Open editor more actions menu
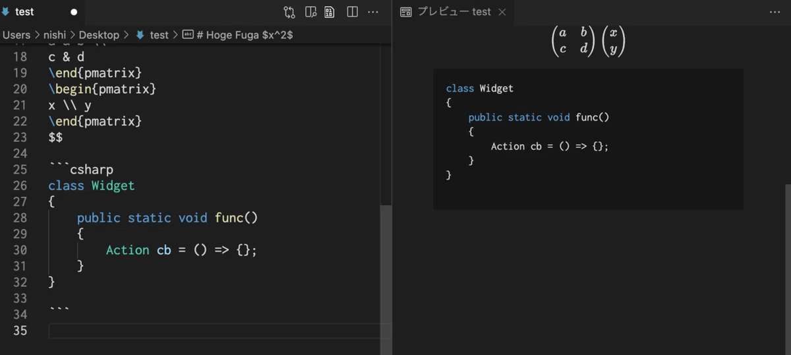Image resolution: width=791 pixels, height=355 pixels. [x=373, y=12]
